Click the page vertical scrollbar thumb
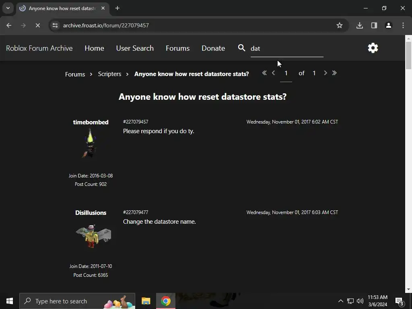The image size is (412, 309). 408,55
